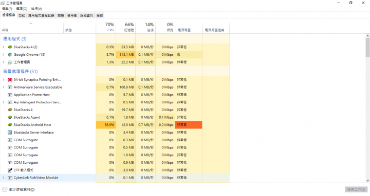Screen dimensions: 370x196
Task: Select the 應用程式 (3) group header
Action: point(14,39)
